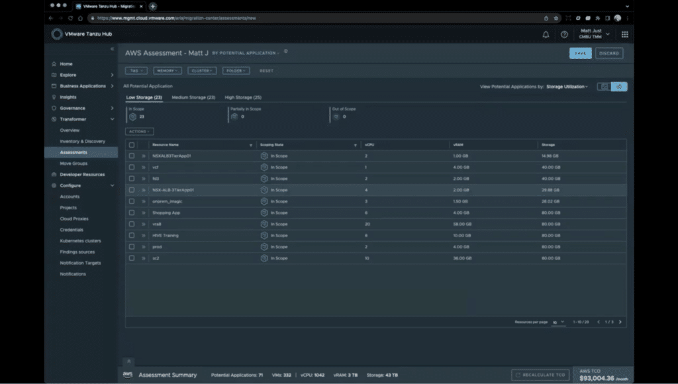
Task: Click the info icon beside assessment title
Action: coord(286,52)
